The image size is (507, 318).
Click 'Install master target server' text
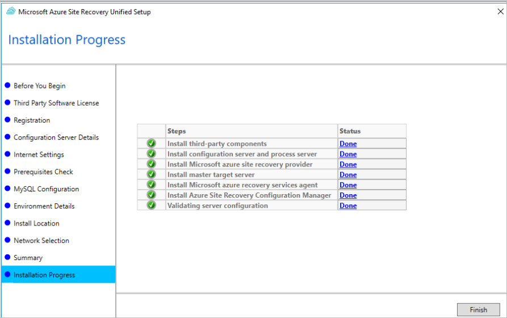[x=211, y=175]
